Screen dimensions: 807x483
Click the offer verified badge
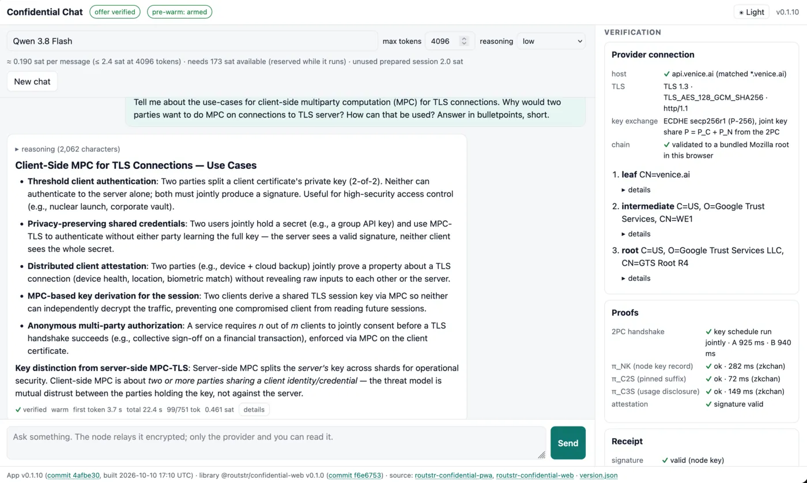115,12
